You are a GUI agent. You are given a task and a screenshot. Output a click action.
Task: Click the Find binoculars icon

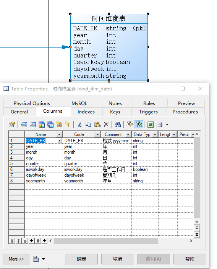click(x=118, y=125)
